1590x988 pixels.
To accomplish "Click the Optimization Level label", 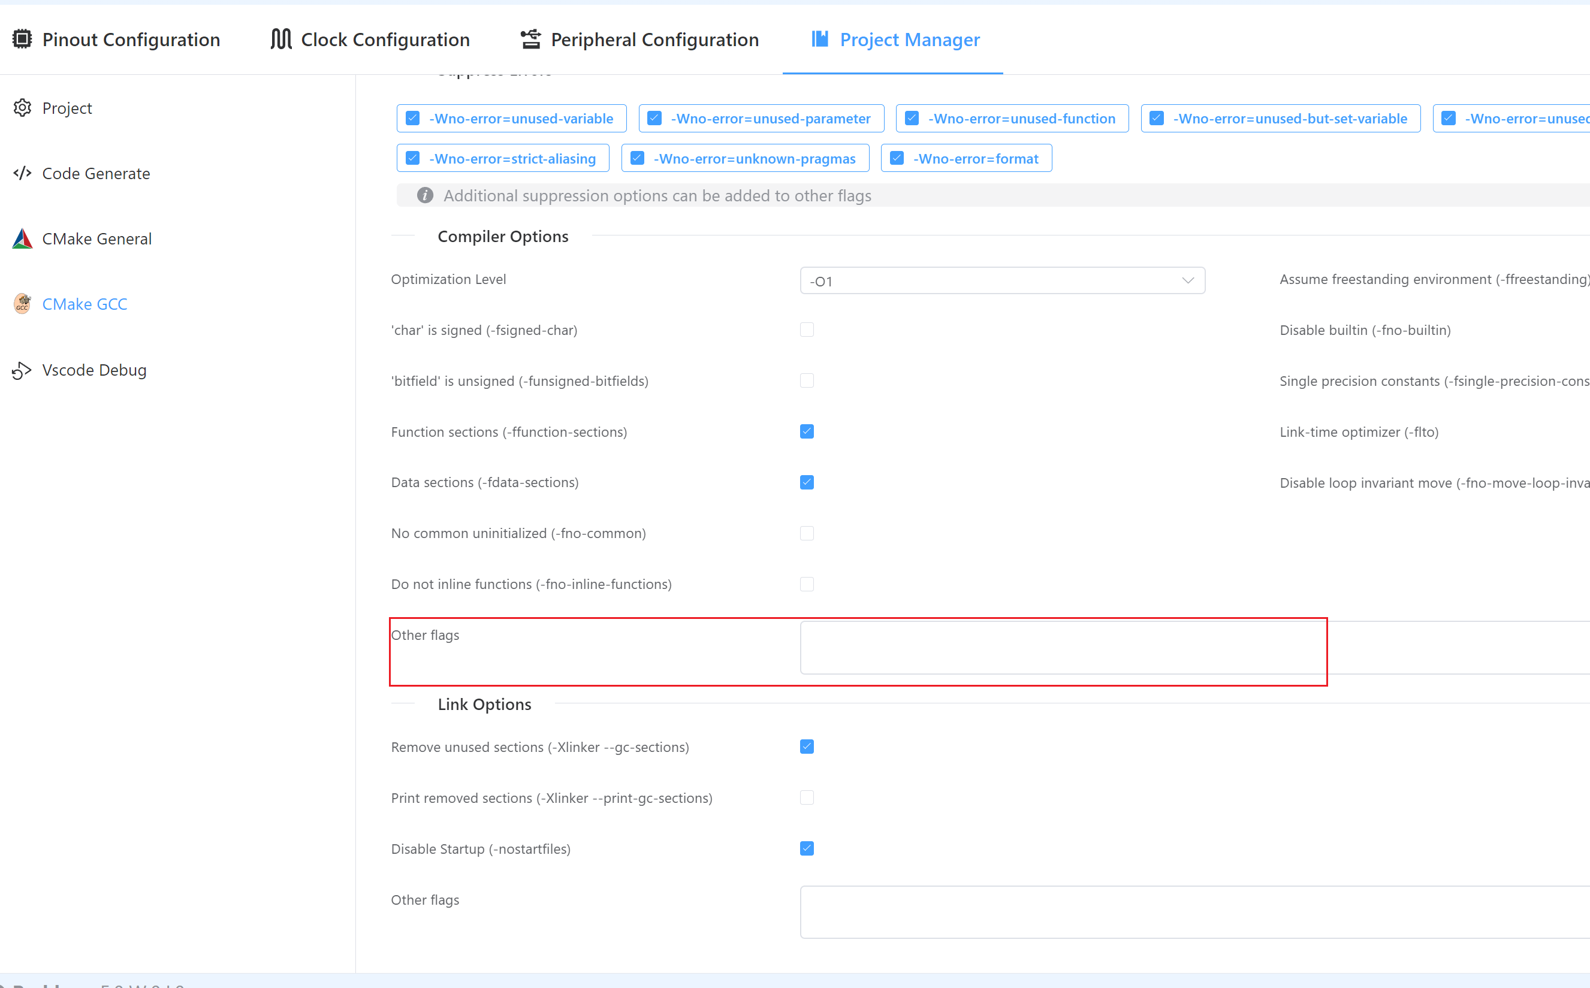I will click(448, 279).
